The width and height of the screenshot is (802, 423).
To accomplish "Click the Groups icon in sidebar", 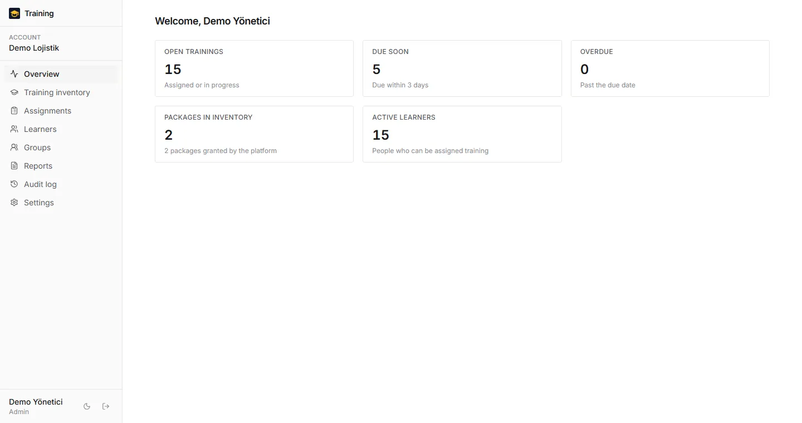I will pos(14,147).
